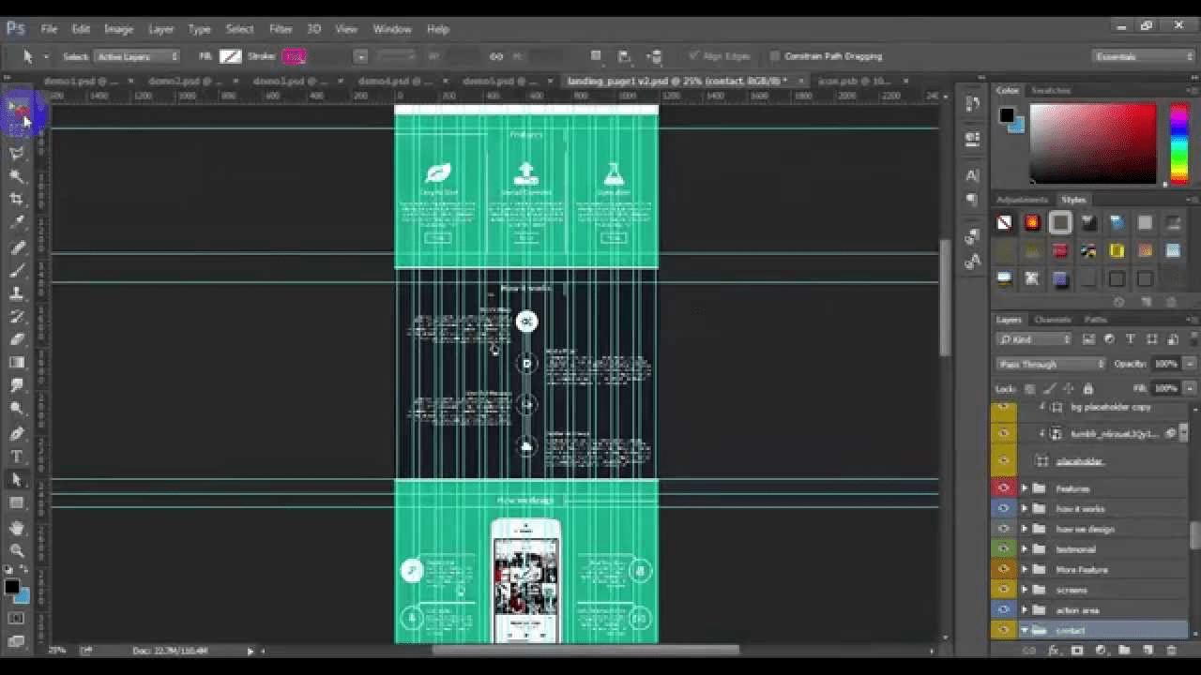1201x675 pixels.
Task: Add a layer style with fx icon
Action: 1053,650
